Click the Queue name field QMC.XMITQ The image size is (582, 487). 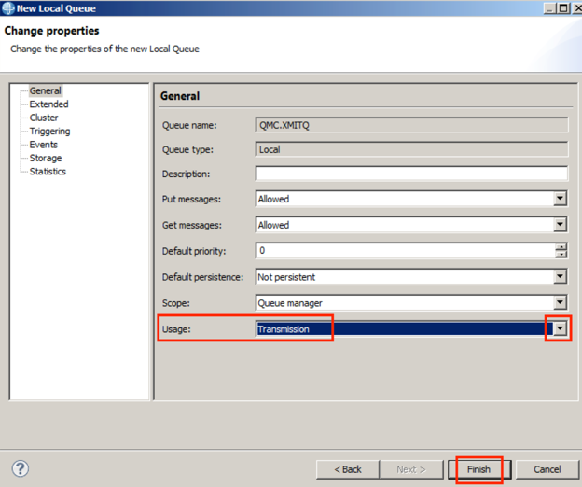click(411, 125)
